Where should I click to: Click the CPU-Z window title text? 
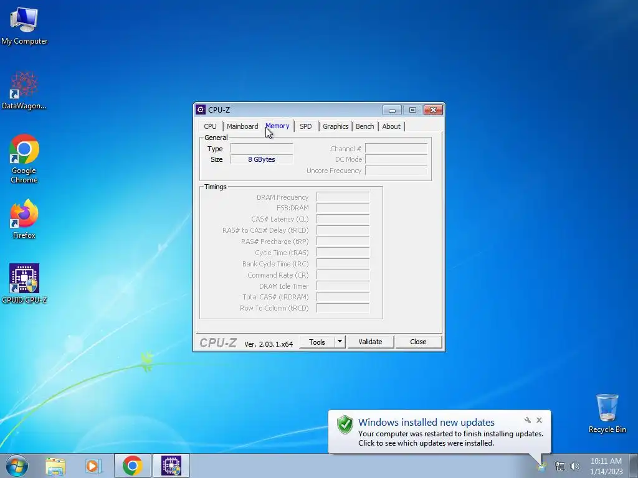pos(219,110)
